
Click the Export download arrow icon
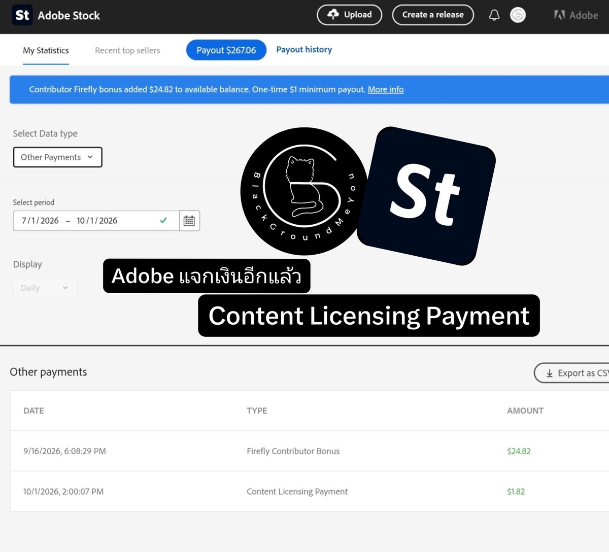[549, 373]
